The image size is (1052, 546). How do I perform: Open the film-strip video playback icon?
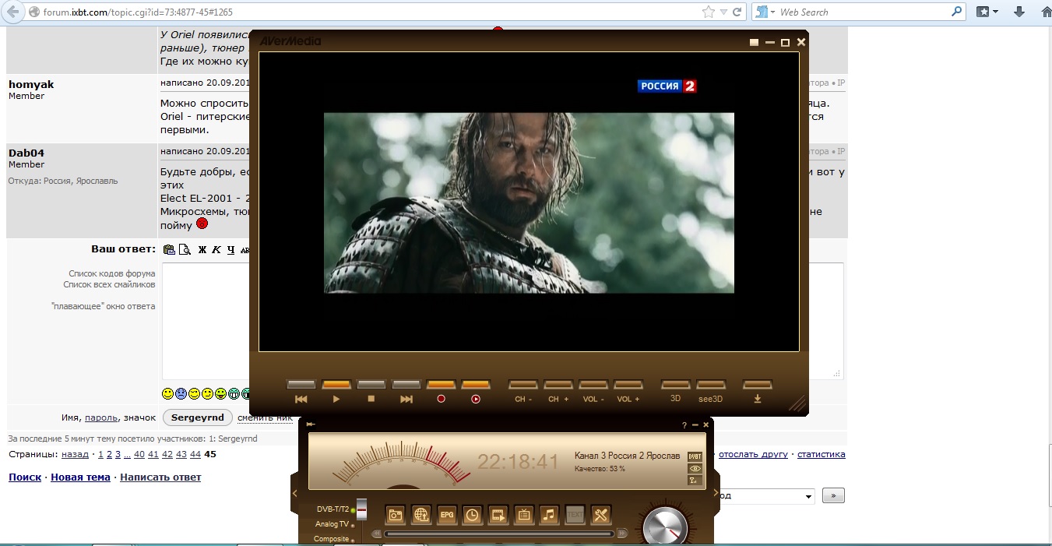tap(498, 515)
